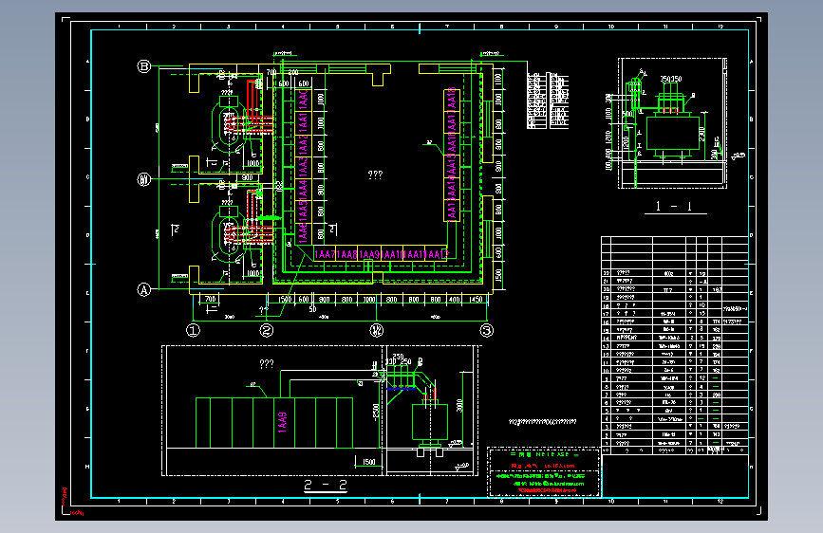The height and width of the screenshot is (533, 823).
Task: Select the 700 dimension at plan top
Action: (271, 72)
